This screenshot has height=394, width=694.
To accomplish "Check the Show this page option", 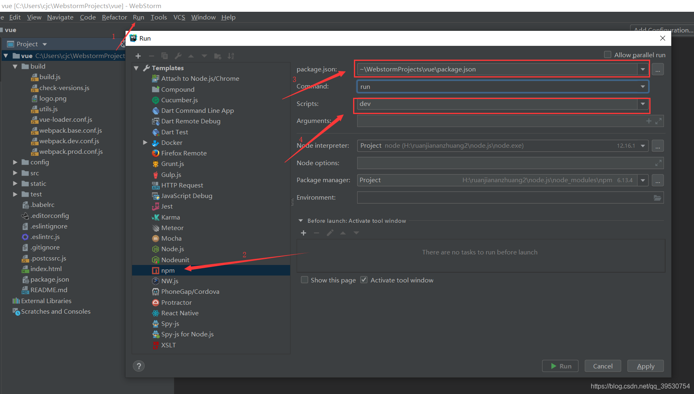I will point(304,280).
